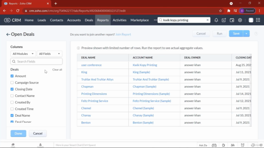Image resolution: width=264 pixels, height=148 pixels.
Task: Click the DEAL NAME column header
Action: point(88,58)
